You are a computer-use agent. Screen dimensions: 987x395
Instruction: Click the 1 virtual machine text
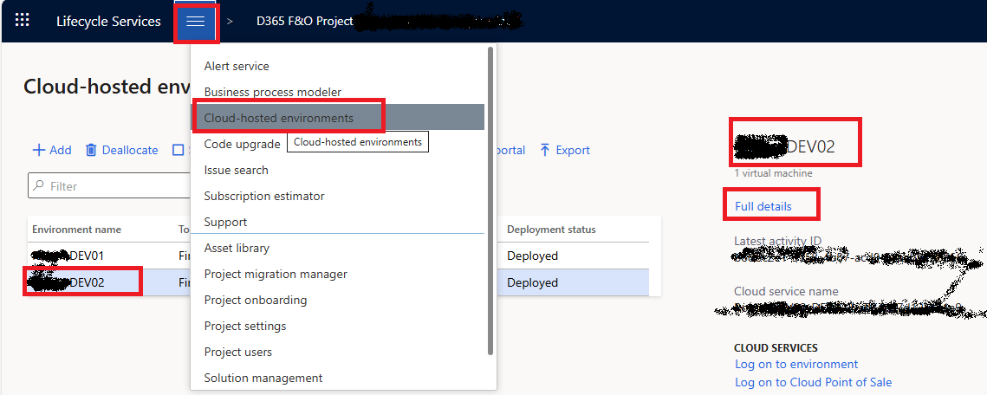[x=773, y=173]
